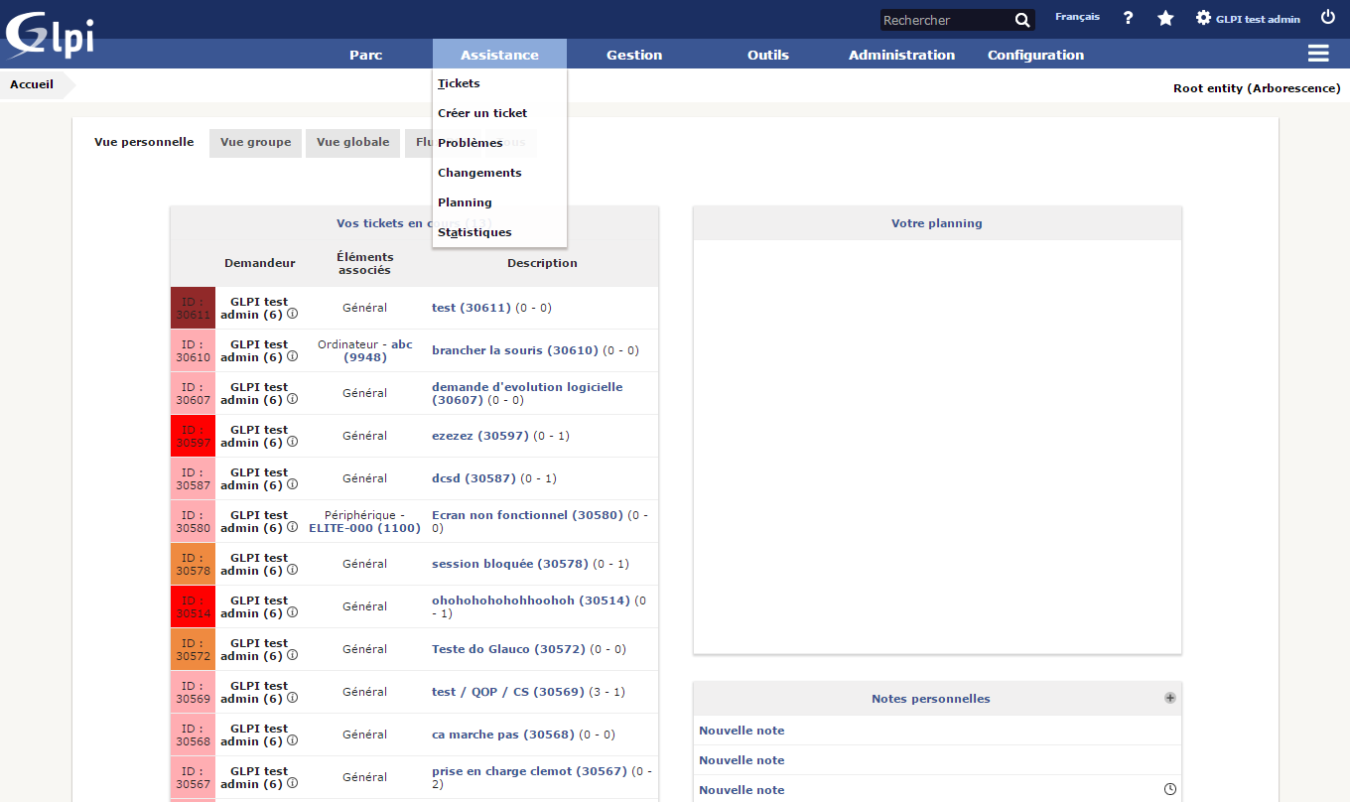1350x802 pixels.
Task: Open ticket demande d'evolution logicielle
Action: (527, 393)
